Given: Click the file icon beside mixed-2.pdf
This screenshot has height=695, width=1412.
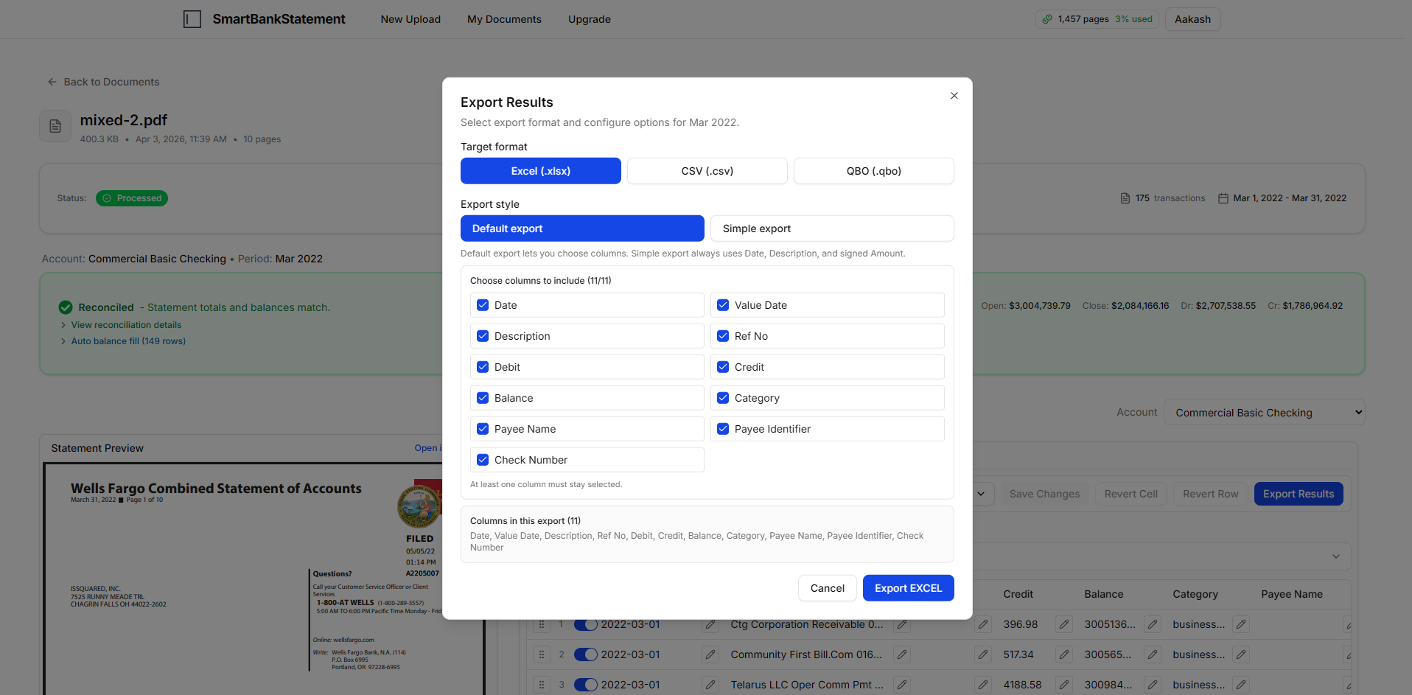Looking at the screenshot, I should tap(55, 126).
